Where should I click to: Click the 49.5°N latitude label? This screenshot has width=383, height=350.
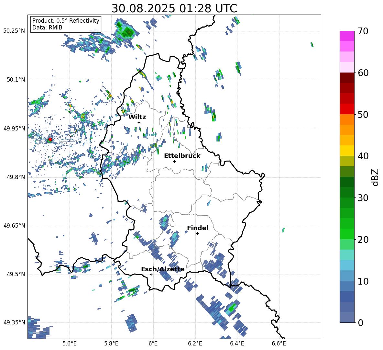[16, 274]
